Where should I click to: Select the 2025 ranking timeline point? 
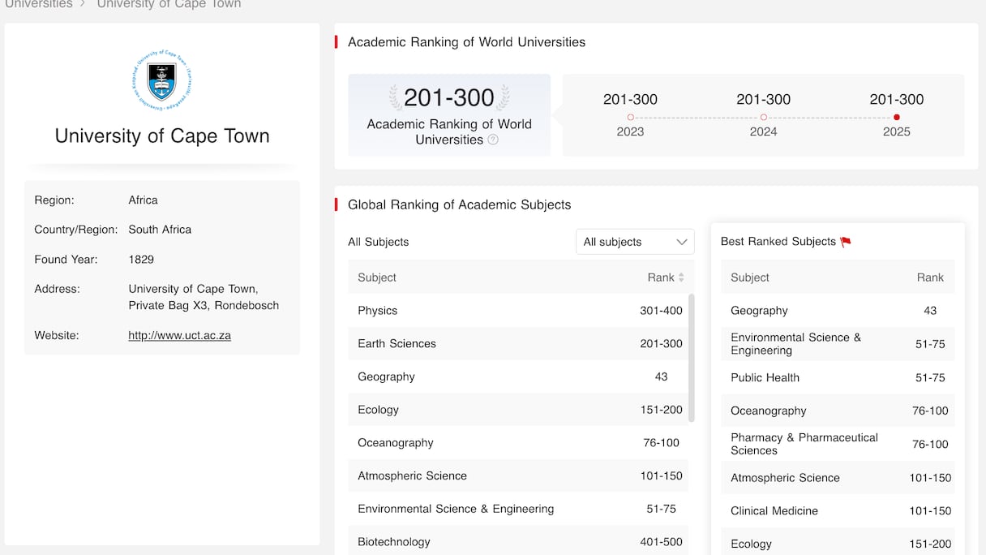[x=896, y=118]
